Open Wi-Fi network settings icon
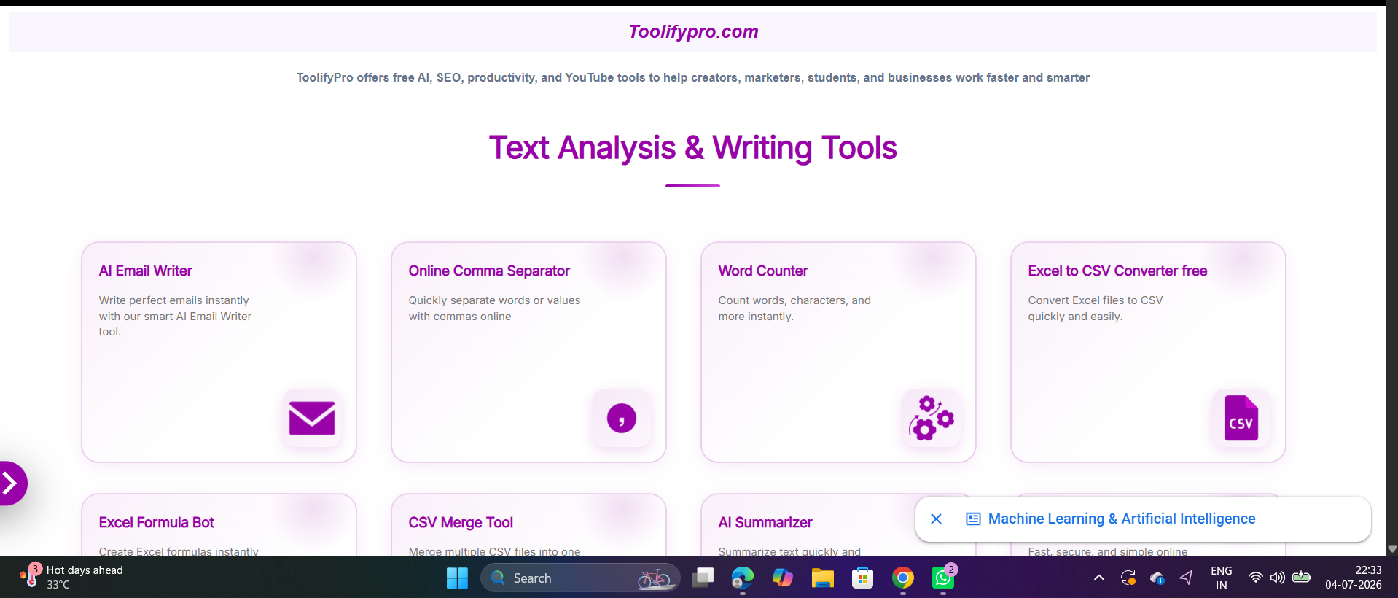This screenshot has width=1398, height=598. (x=1255, y=578)
